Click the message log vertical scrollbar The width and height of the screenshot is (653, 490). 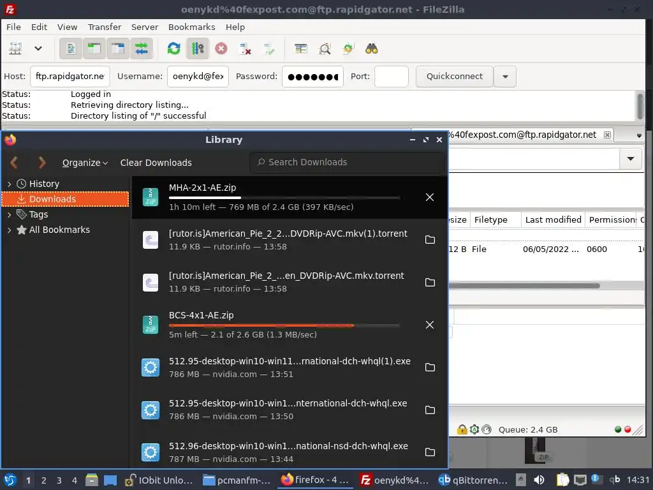point(640,107)
